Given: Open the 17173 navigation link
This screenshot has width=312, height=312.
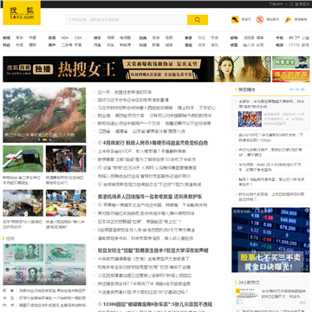Looking at the screenshot, I should click(x=294, y=45).
